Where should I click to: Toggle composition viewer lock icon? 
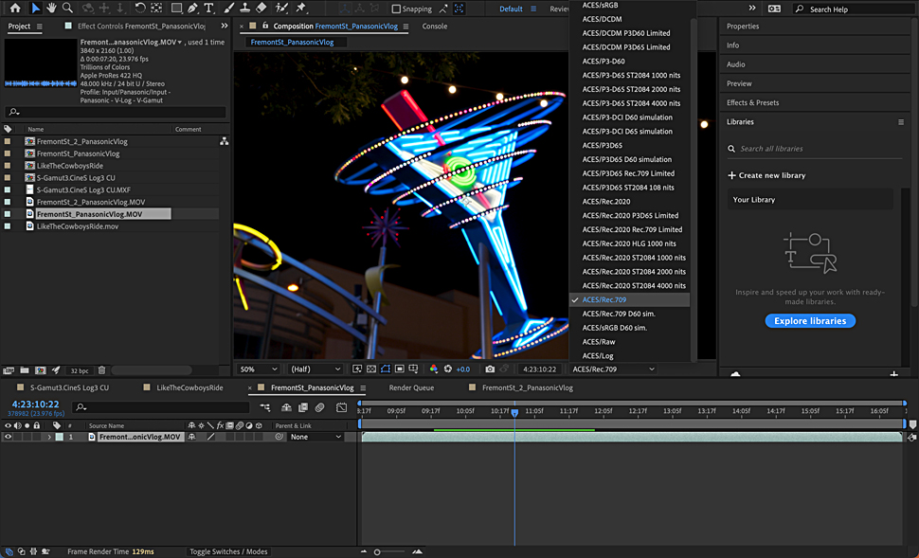tap(265, 26)
